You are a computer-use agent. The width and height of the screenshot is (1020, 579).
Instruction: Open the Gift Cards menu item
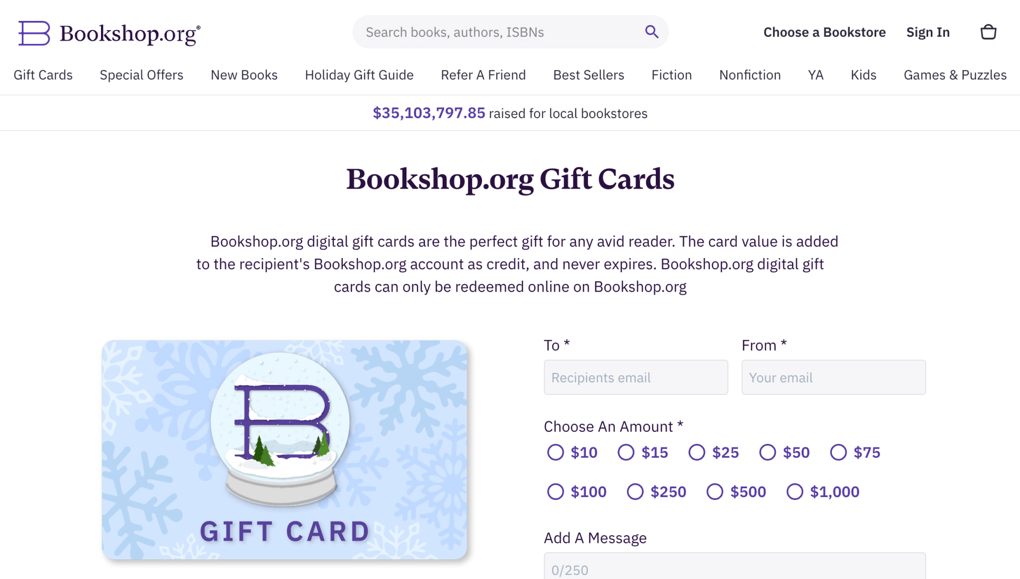pyautogui.click(x=43, y=75)
